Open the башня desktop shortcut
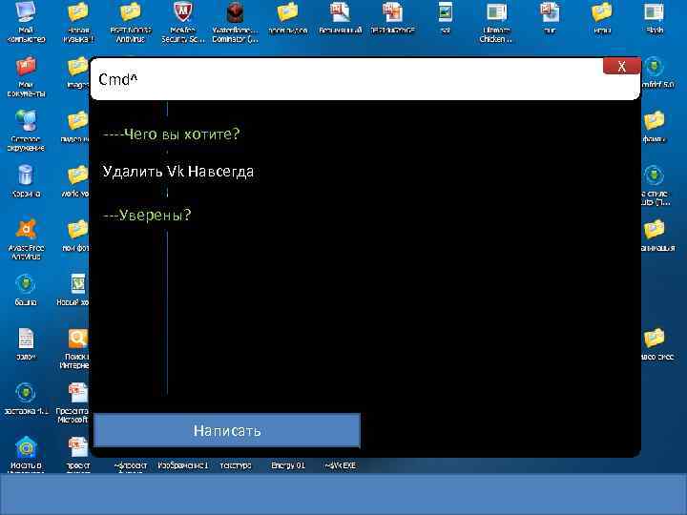The height and width of the screenshot is (515, 687). [26, 290]
